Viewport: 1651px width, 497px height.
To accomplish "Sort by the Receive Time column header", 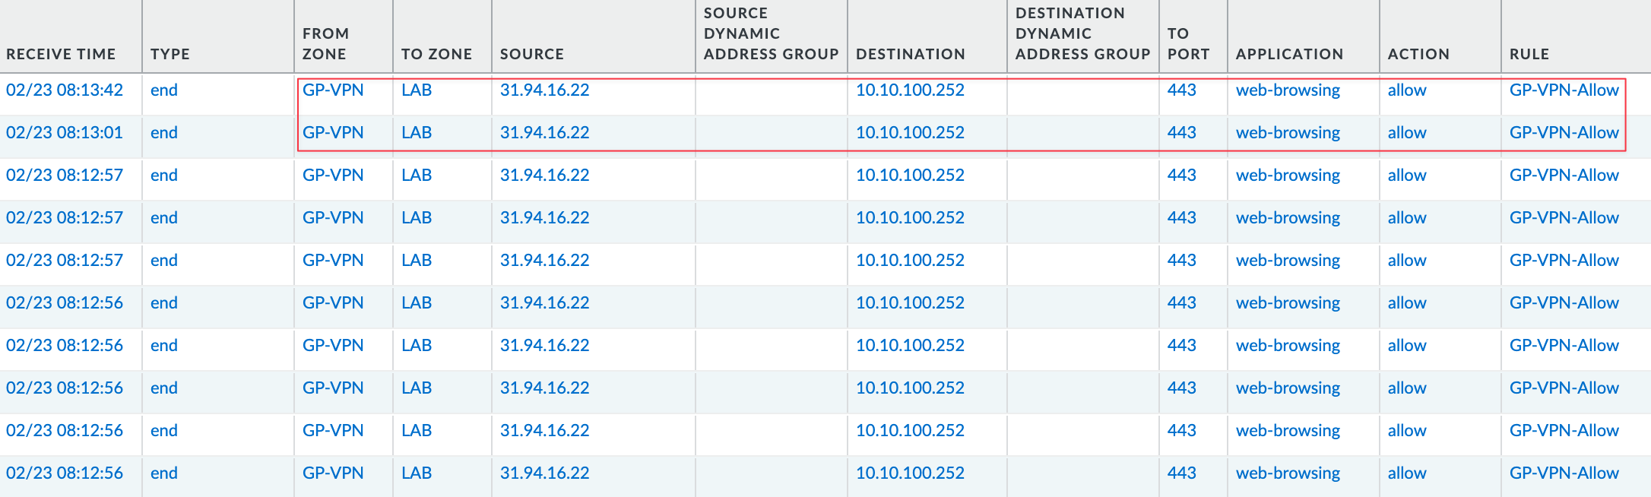I will coord(61,54).
